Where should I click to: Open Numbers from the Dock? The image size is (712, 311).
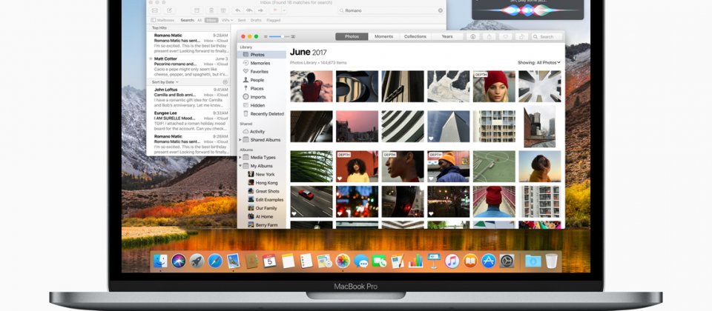point(415,261)
